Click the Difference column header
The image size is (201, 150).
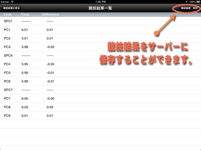pyautogui.click(x=51, y=14)
